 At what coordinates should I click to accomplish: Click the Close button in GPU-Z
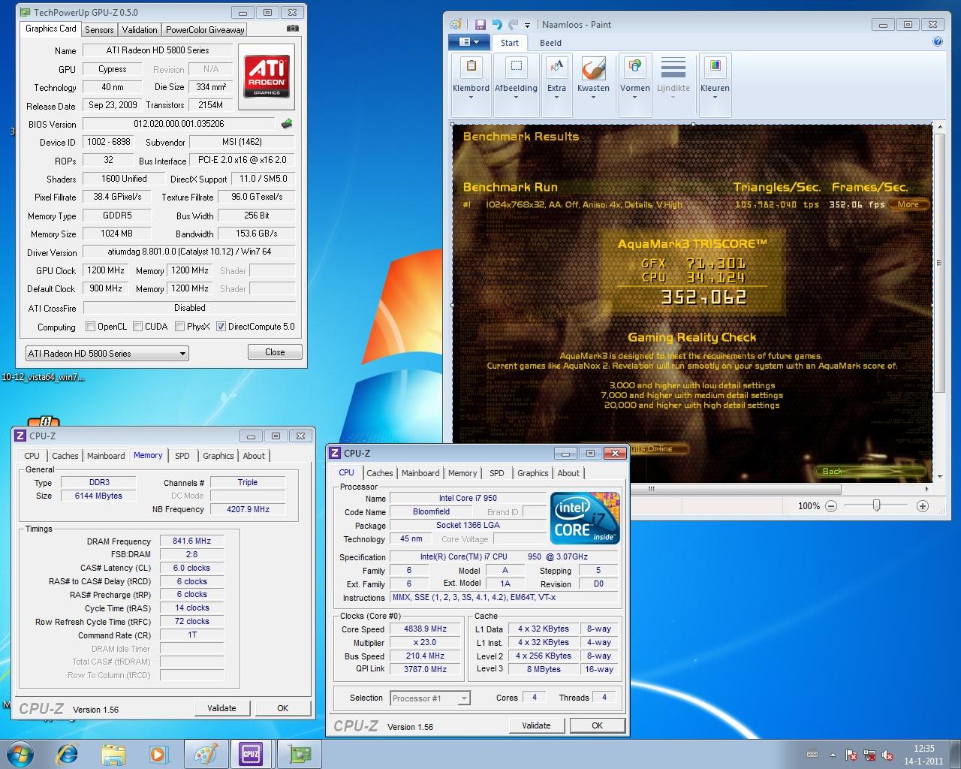click(x=275, y=351)
